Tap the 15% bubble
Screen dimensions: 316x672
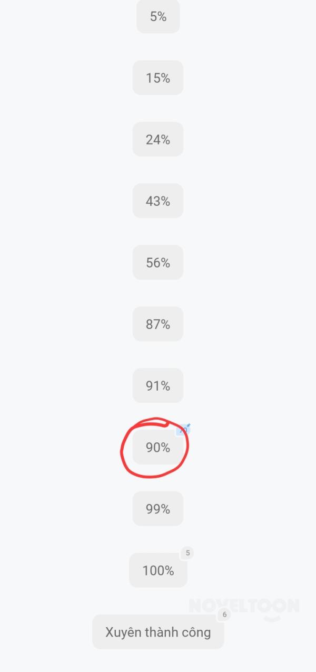pos(158,78)
